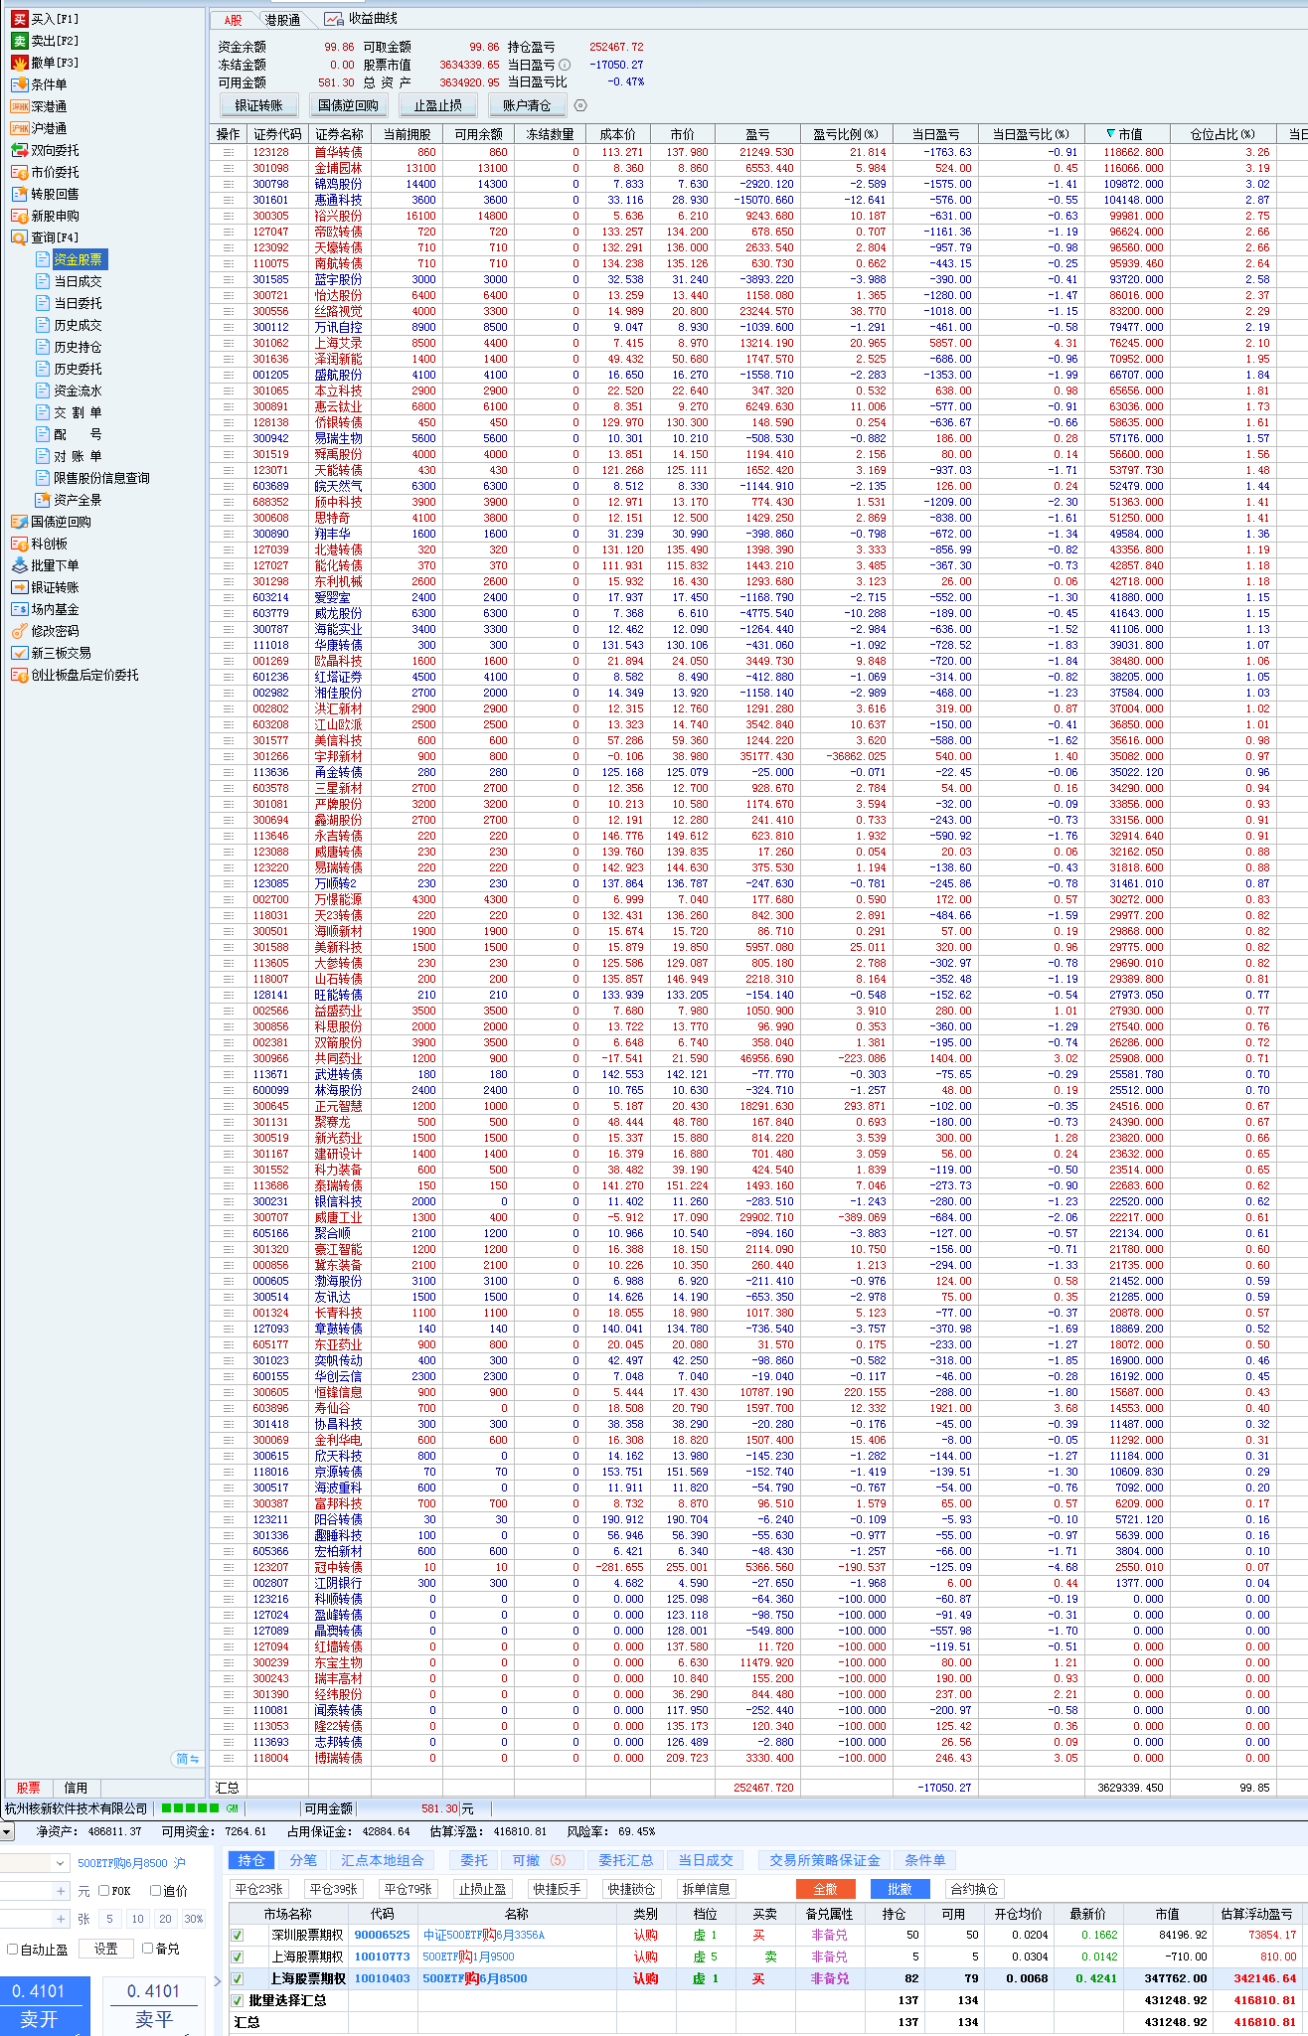Viewport: 1308px width, 2036px height.
Task: Select 资金流水 in the query tree
Action: (x=78, y=391)
